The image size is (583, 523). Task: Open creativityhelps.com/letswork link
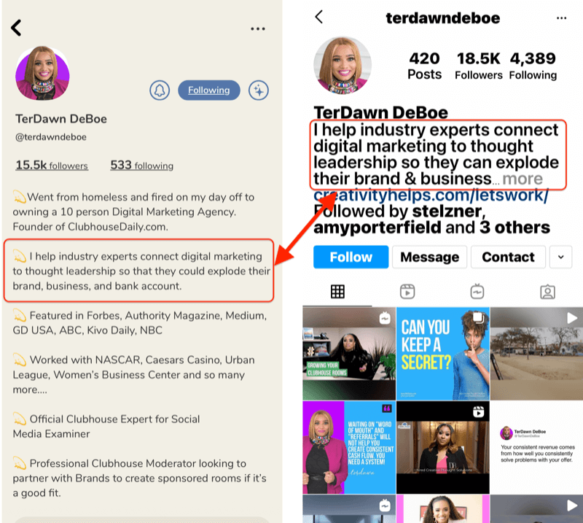tap(431, 195)
